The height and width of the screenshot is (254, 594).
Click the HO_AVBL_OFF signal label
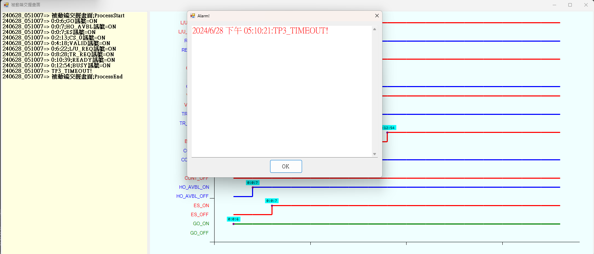[192, 196]
